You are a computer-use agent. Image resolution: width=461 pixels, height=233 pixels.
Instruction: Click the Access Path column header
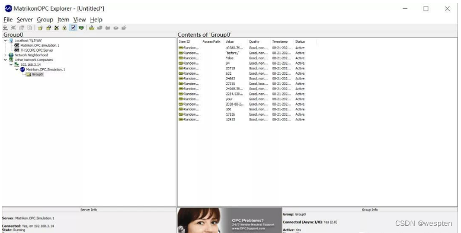[212, 42]
